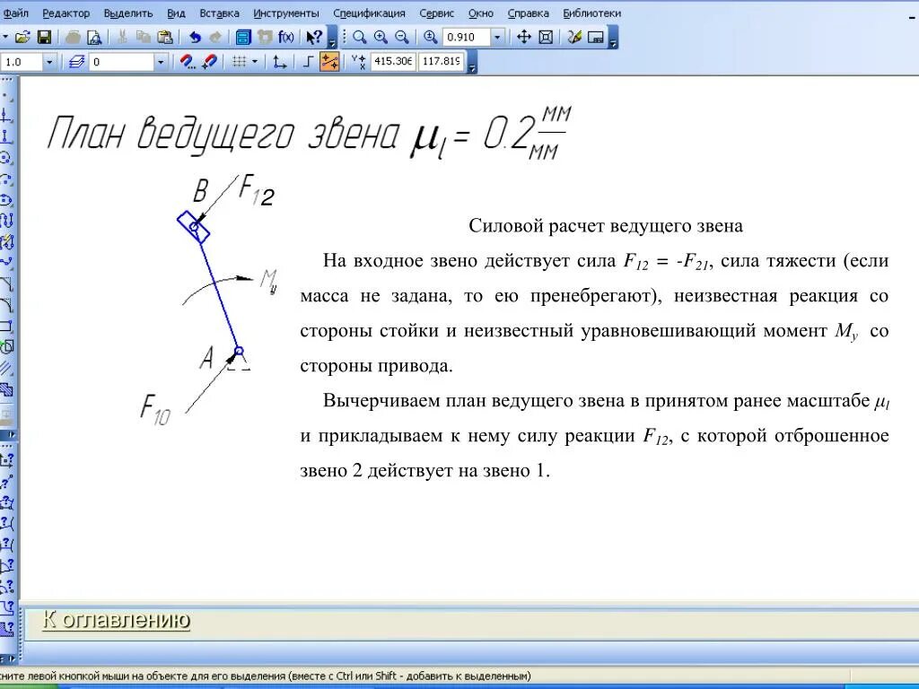919x689 pixels.
Task: Click the X coordinate field 415.306
Action: coord(393,61)
